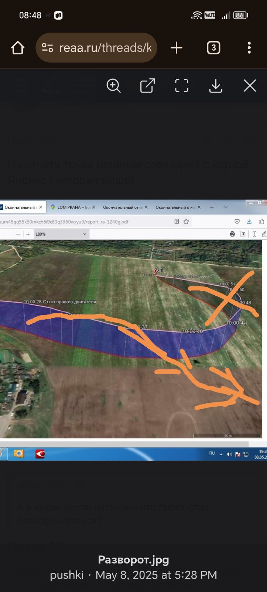
Task: Toggle reader view icon in URL bar
Action: [x=177, y=221]
